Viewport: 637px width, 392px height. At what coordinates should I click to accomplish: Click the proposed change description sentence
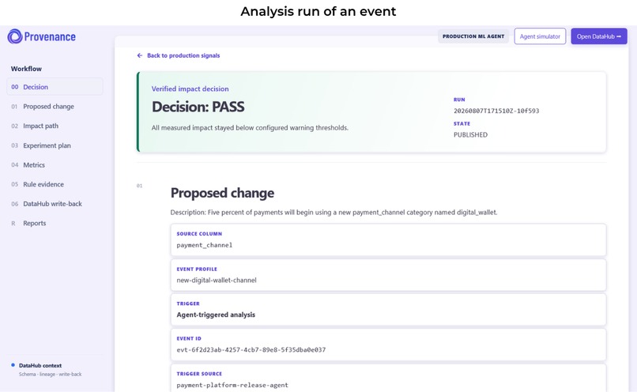click(334, 213)
